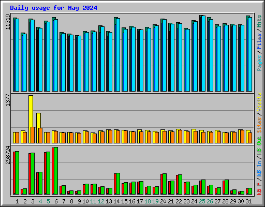The image size is (265, 207).
Task: Click the 'Pages' legend label
Action: (259, 63)
